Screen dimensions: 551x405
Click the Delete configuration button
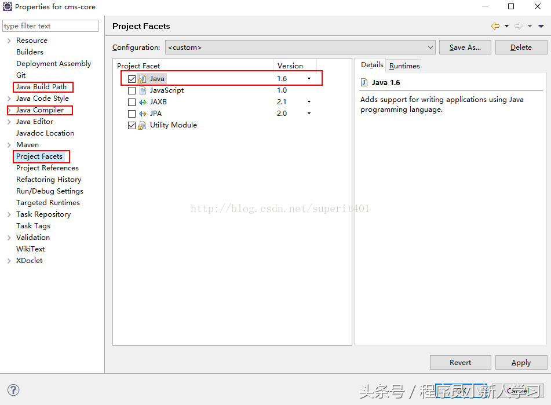[x=521, y=47]
